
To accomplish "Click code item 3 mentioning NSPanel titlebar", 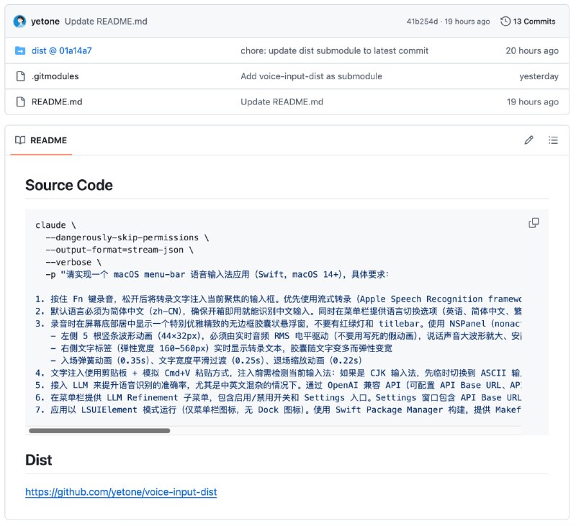I will click(279, 324).
